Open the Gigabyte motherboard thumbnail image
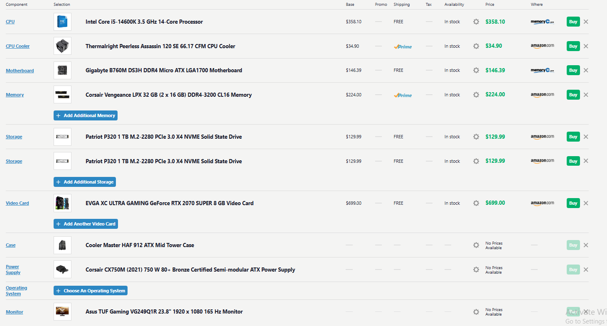Image resolution: width=607 pixels, height=326 pixels. 62,70
